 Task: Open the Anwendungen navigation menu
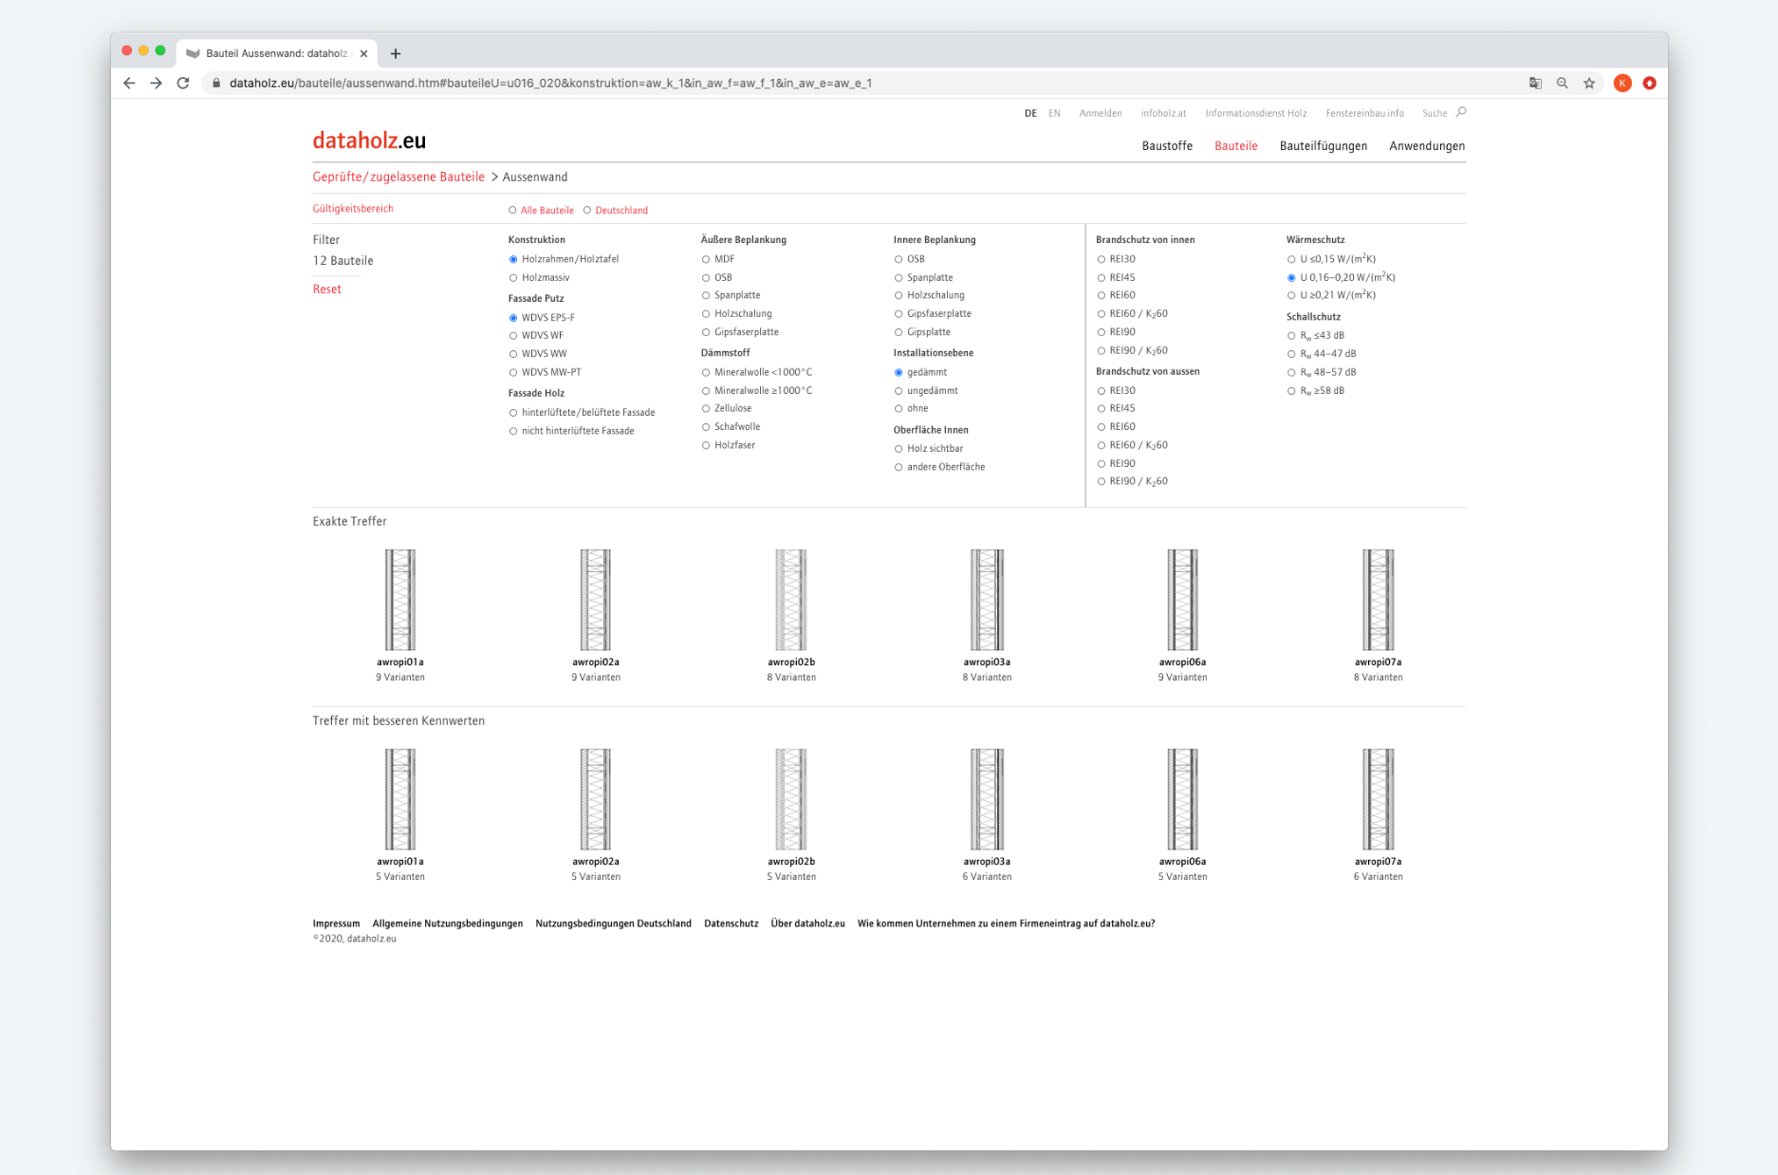(x=1427, y=146)
